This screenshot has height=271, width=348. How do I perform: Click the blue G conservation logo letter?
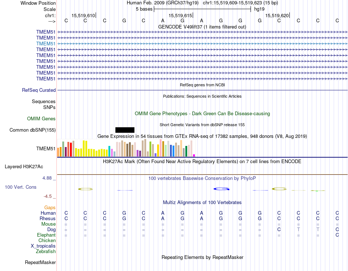point(221,189)
